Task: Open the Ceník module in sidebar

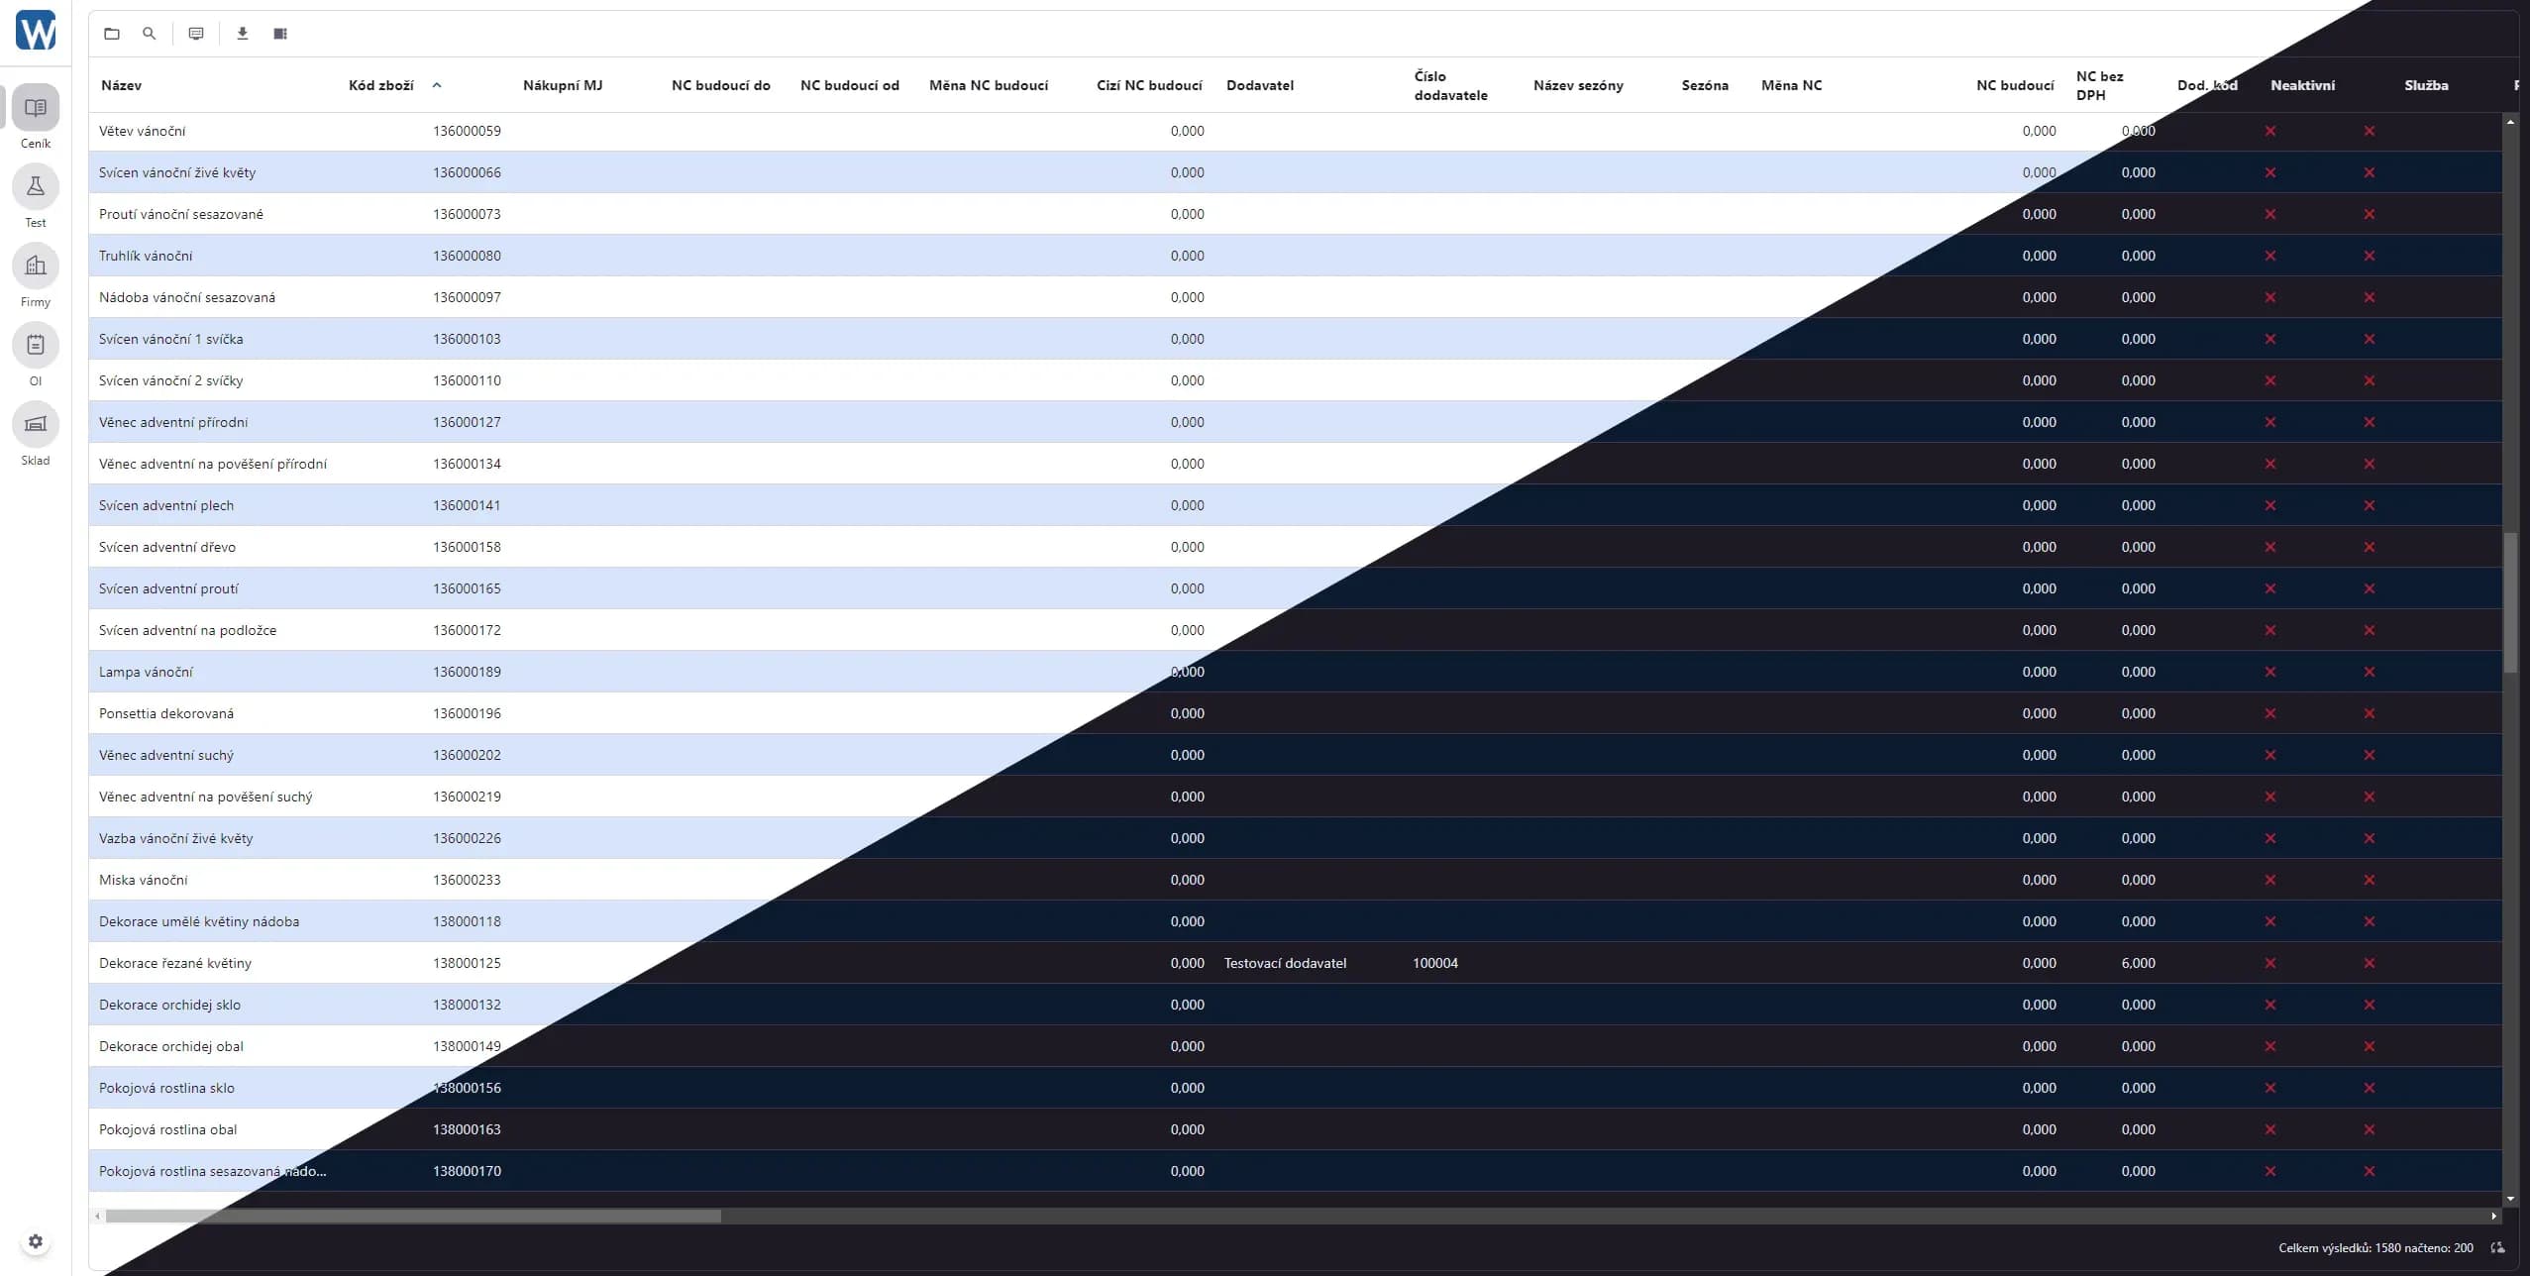Action: click(36, 107)
